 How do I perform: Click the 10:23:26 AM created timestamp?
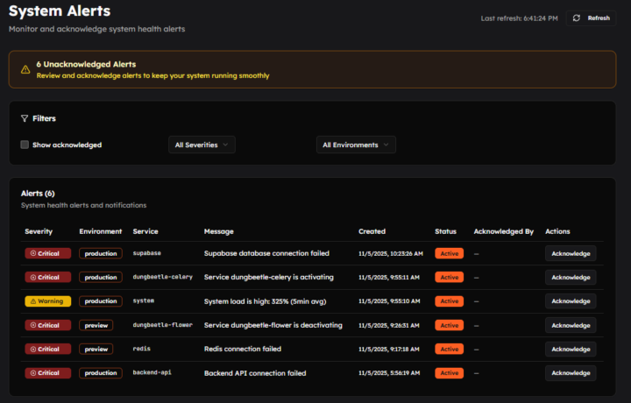(391, 254)
